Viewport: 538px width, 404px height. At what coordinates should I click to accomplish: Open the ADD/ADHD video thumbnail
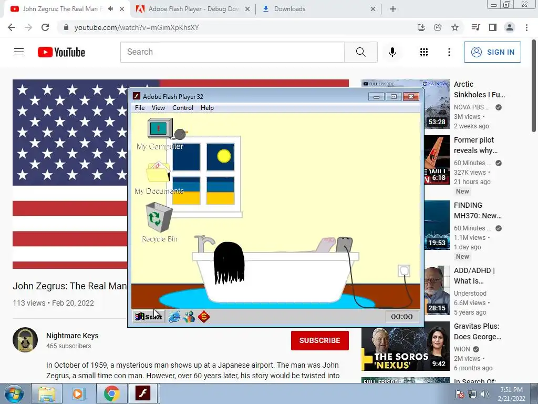point(437,290)
